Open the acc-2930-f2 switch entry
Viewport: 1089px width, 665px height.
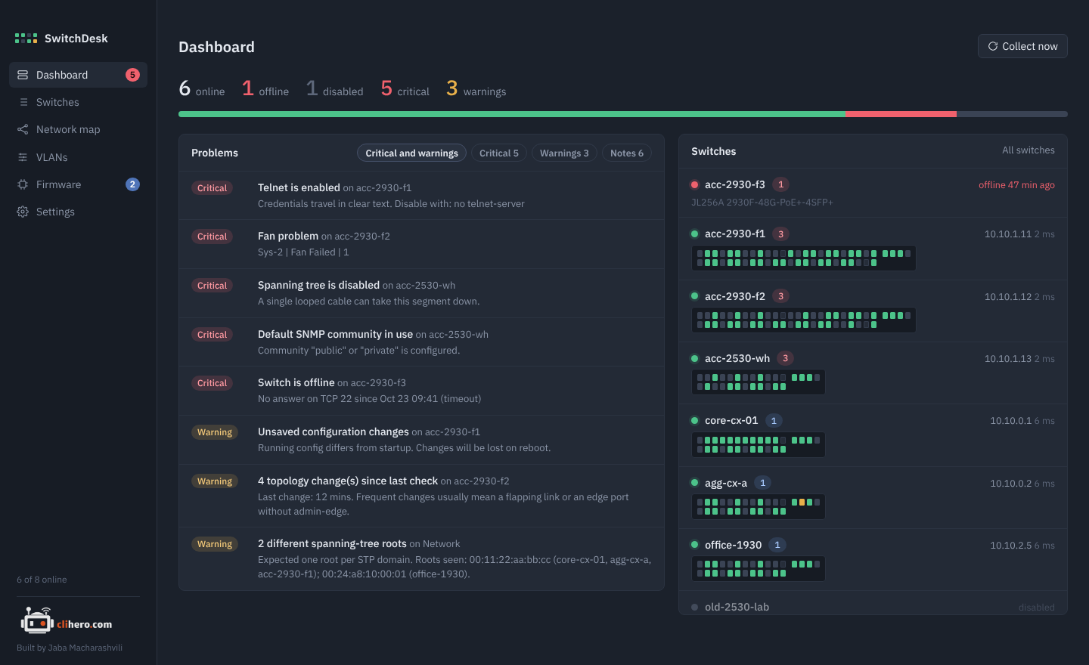coord(873,311)
